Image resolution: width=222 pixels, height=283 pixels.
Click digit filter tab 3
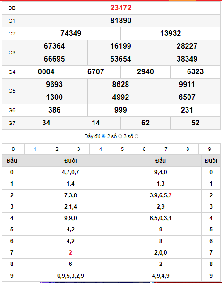78,149
